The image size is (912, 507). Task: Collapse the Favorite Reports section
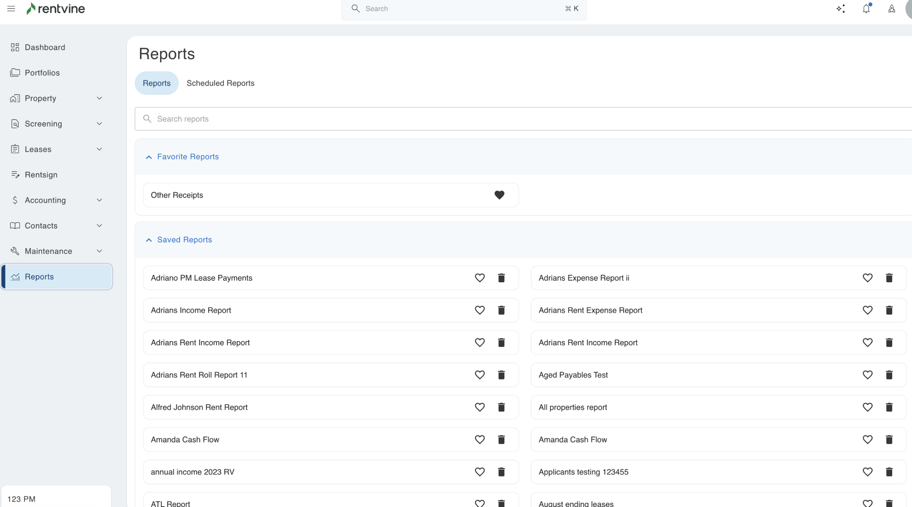[x=149, y=157]
